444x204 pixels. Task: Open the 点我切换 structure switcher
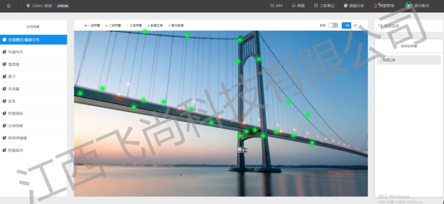pyautogui.click(x=63, y=6)
